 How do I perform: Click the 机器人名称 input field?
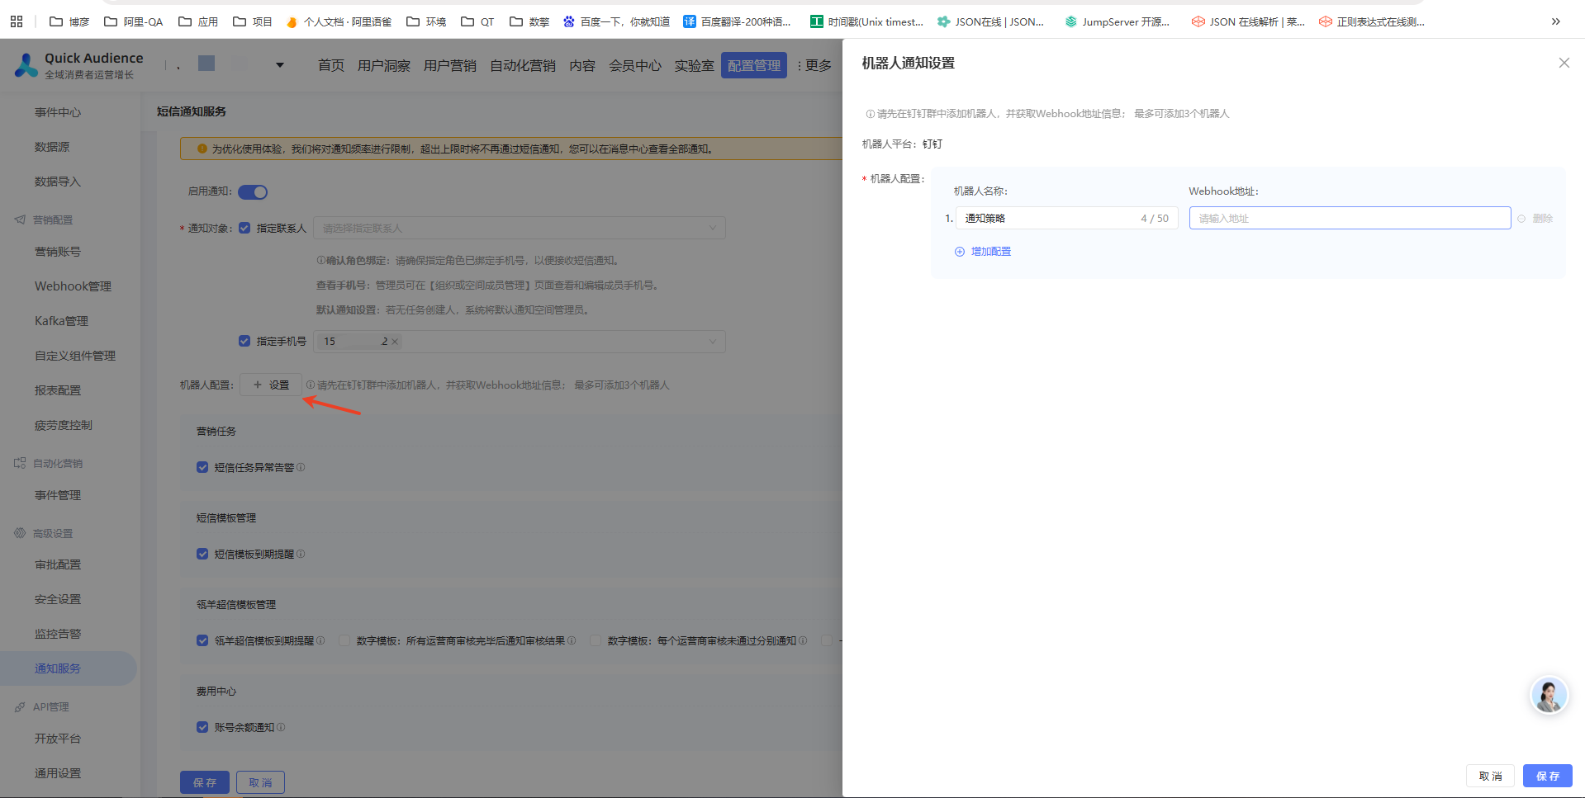[1066, 218]
